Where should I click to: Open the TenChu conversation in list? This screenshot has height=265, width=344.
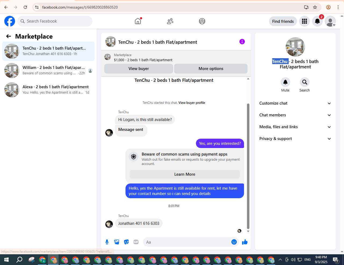pyautogui.click(x=48, y=51)
